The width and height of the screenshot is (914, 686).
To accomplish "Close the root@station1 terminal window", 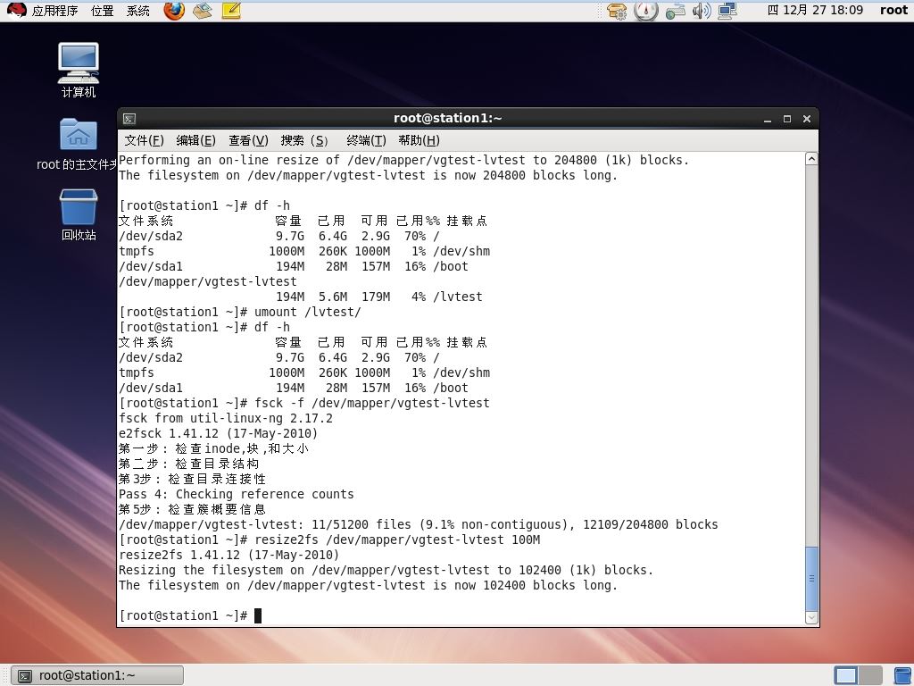I will [807, 119].
